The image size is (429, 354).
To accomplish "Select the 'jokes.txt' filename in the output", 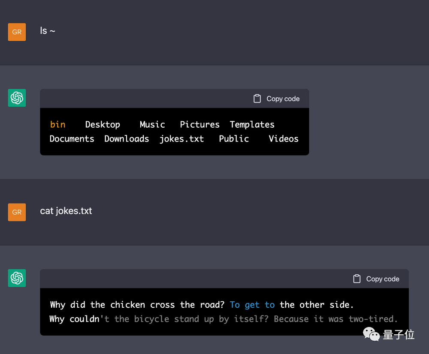I will pyautogui.click(x=182, y=138).
